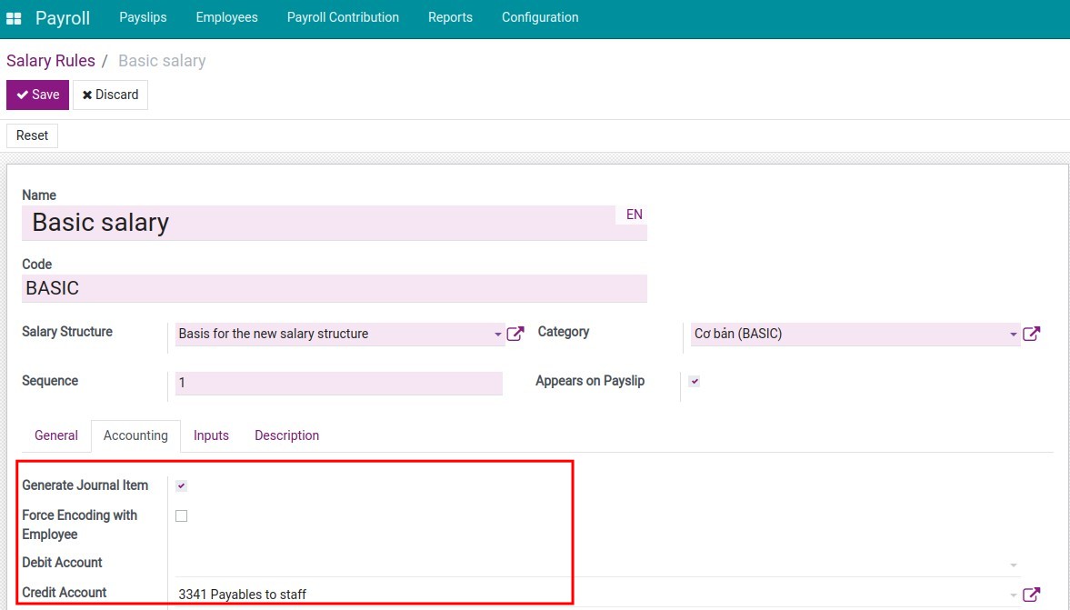Switch to the Description tab
Screen dimensions: 1070x610
(286, 435)
